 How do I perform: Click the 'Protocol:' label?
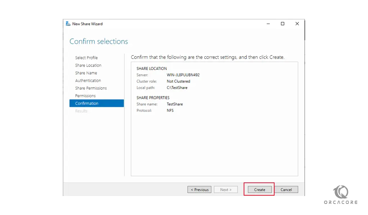[144, 110]
